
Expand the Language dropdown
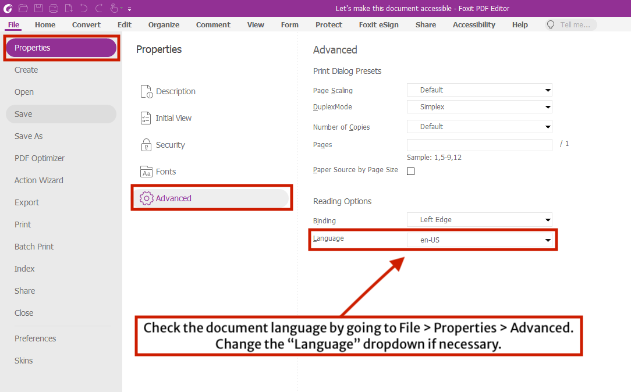tap(479, 240)
